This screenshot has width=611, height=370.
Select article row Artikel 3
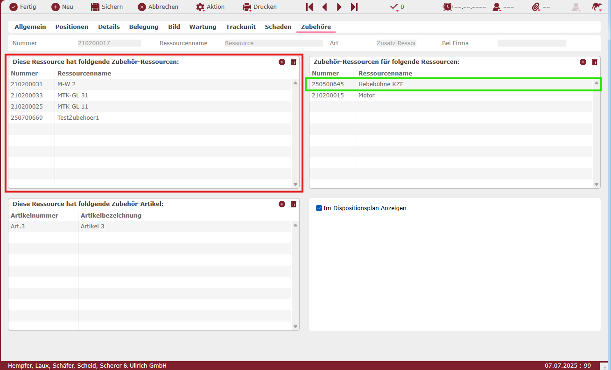(x=150, y=226)
